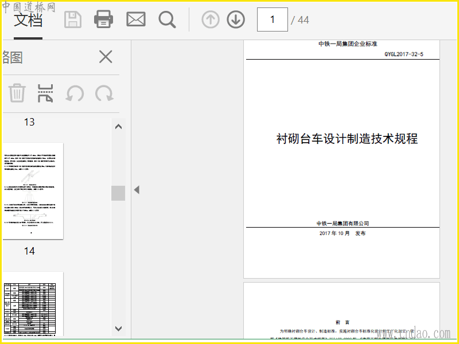Click the thumbnail scrollbar thumb
The image size is (459, 344).
click(x=118, y=193)
